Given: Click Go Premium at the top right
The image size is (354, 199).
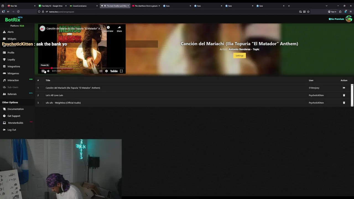Looking at the screenshot, I should [336, 19].
